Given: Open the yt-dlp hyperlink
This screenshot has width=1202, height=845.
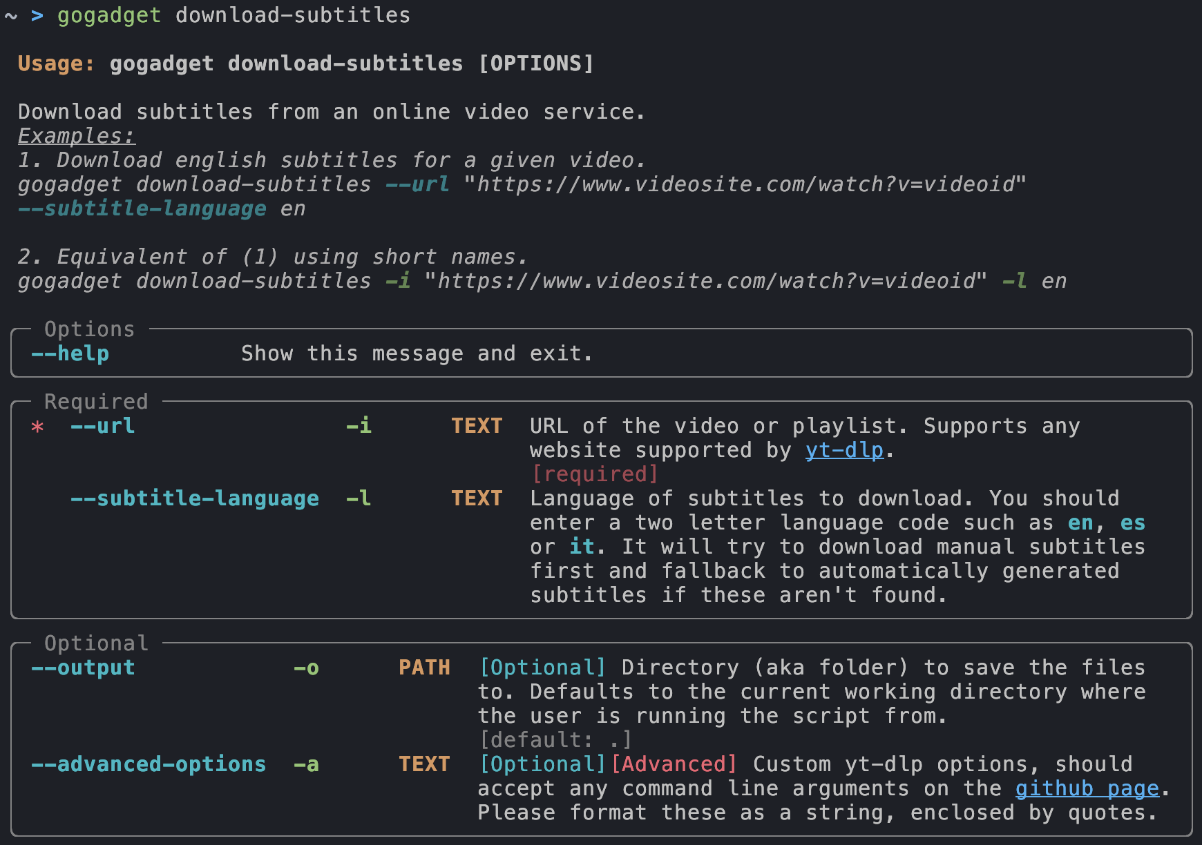Looking at the screenshot, I should click(x=844, y=450).
